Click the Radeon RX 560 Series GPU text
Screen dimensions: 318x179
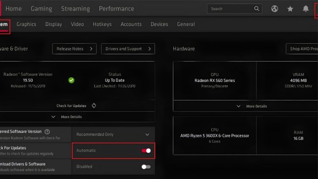pyautogui.click(x=215, y=81)
